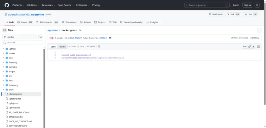
Task: Open the Issues tab
Action: 25,22
